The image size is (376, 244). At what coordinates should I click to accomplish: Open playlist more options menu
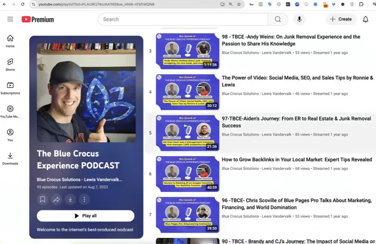[84, 199]
